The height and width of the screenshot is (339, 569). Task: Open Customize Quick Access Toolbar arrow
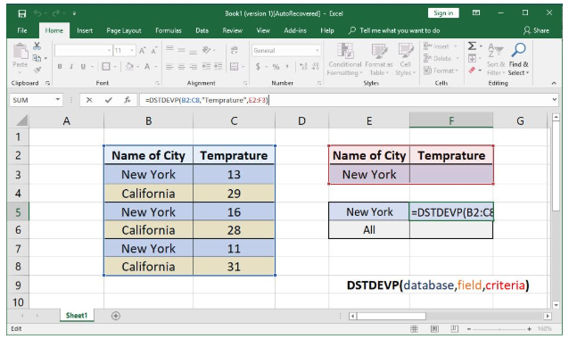click(x=74, y=13)
